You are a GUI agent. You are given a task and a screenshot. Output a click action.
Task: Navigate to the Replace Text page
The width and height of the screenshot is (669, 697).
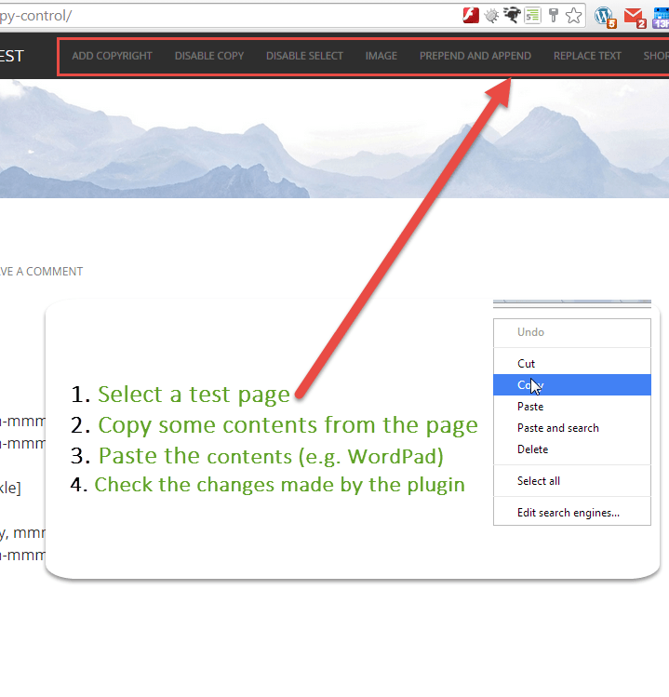point(587,56)
